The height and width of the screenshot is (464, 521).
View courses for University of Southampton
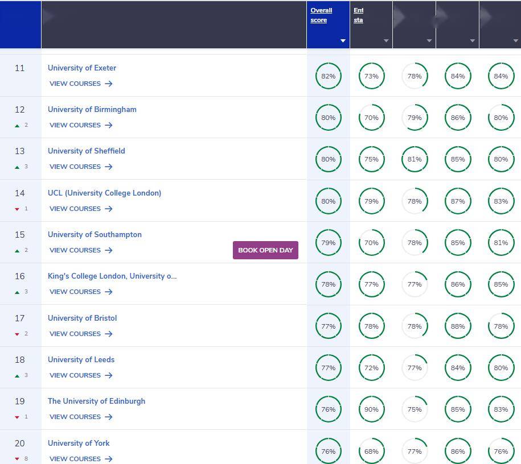81,250
